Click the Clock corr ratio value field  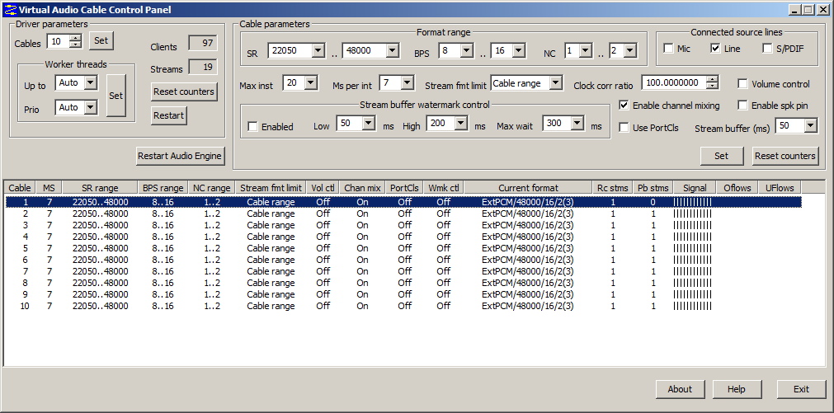click(x=675, y=83)
